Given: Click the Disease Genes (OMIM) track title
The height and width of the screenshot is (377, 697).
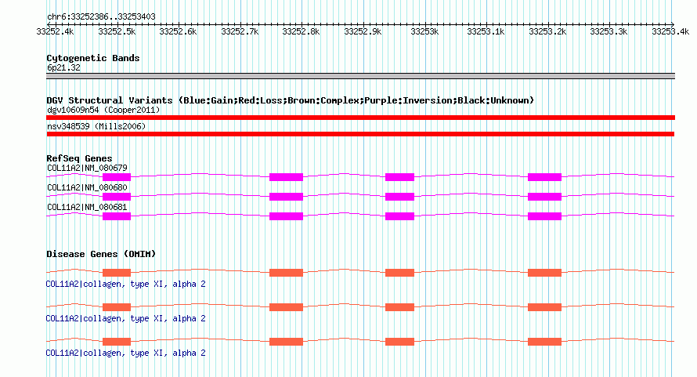Looking at the screenshot, I should pos(101,254).
